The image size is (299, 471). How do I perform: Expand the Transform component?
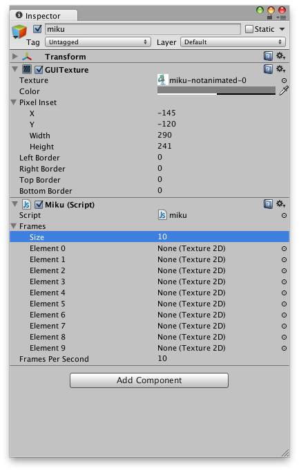click(x=15, y=56)
